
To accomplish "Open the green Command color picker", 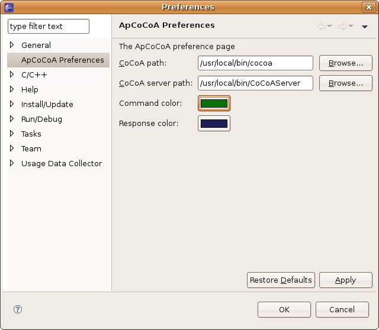I will point(214,103).
